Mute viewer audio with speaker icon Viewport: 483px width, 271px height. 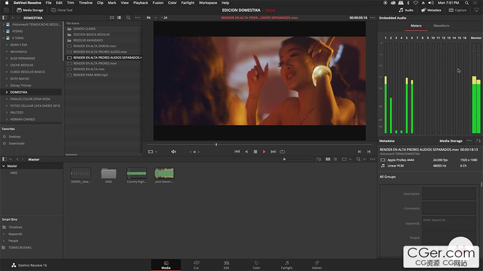[x=173, y=152]
